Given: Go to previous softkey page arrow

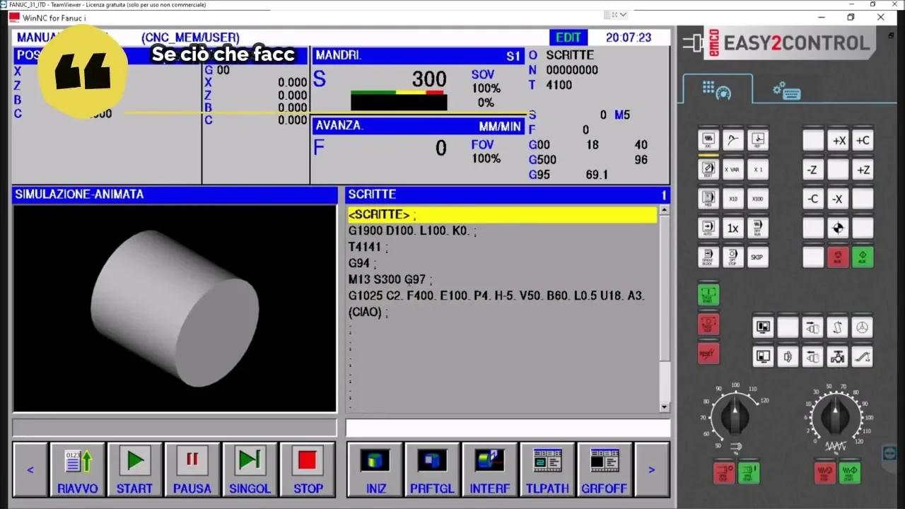Looking at the screenshot, I should point(30,469).
